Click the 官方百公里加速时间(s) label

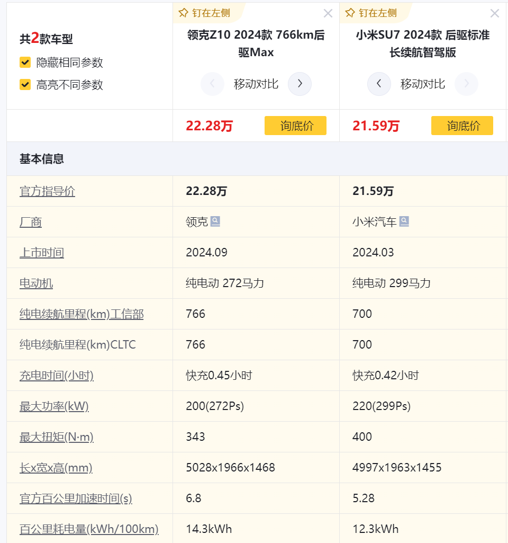coord(75,499)
